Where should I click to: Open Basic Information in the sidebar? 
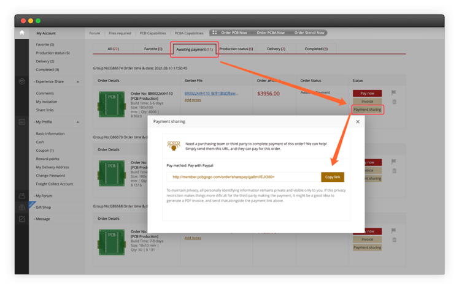[x=50, y=133]
